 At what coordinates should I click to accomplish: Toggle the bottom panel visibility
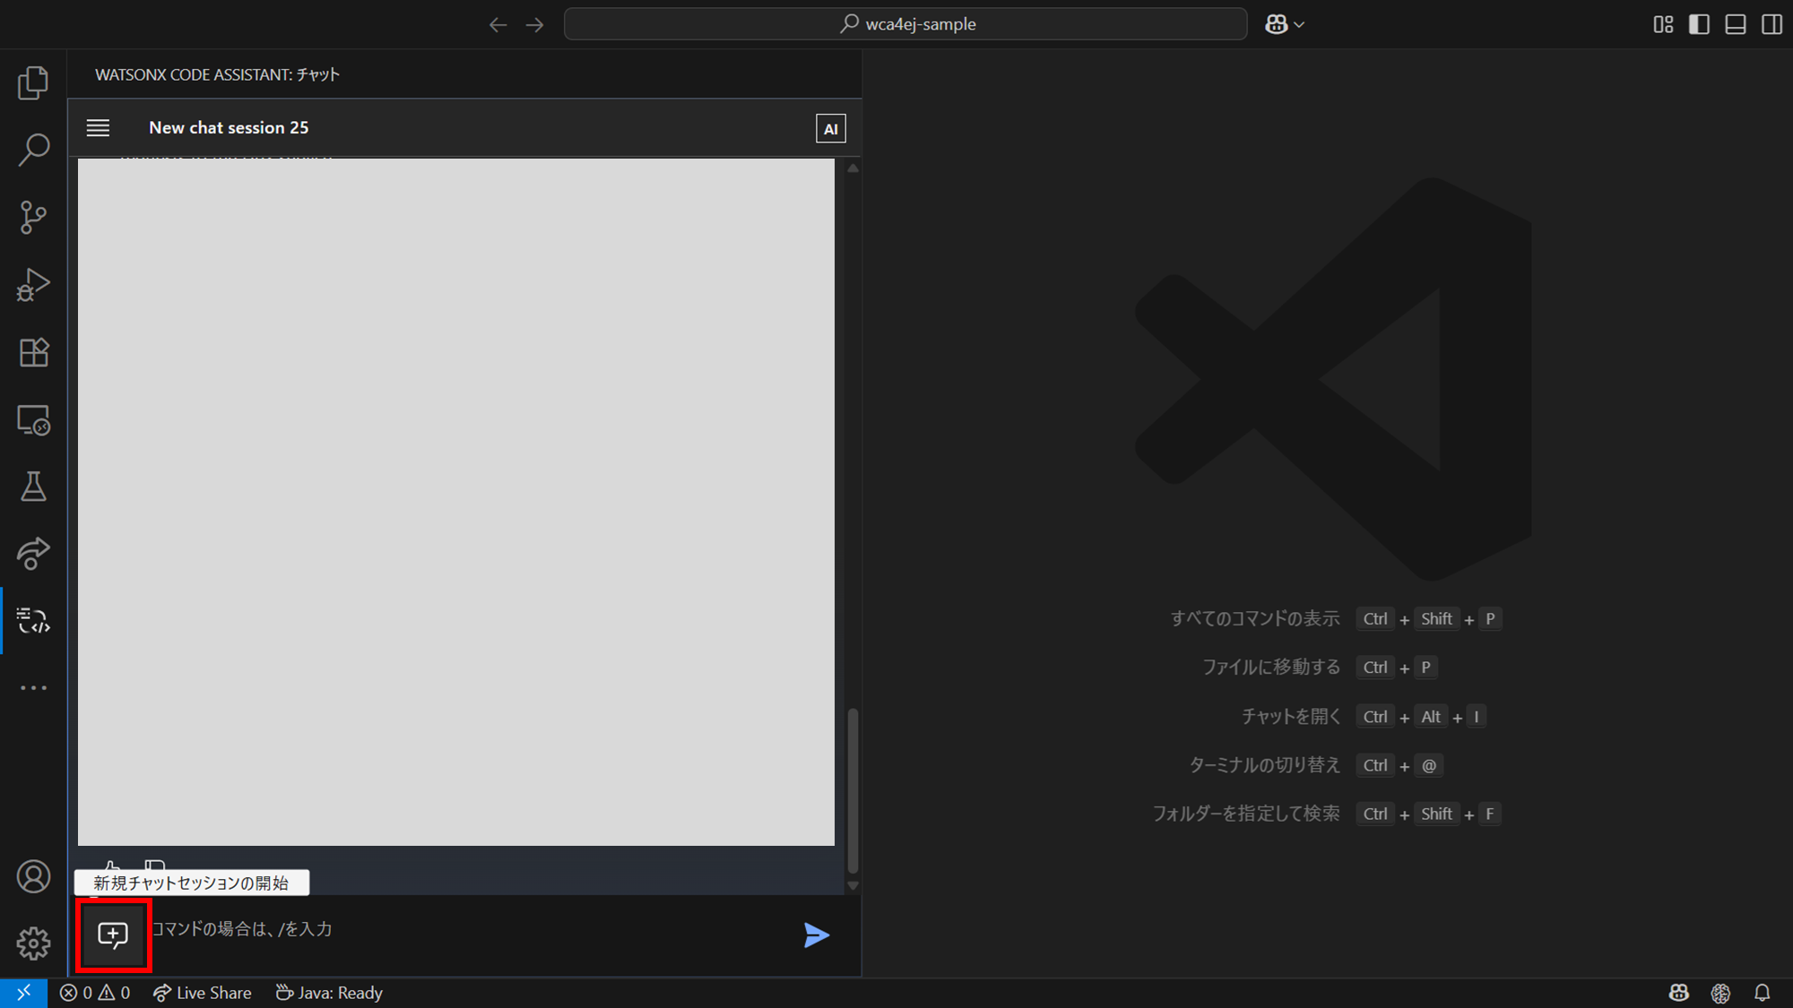point(1736,24)
